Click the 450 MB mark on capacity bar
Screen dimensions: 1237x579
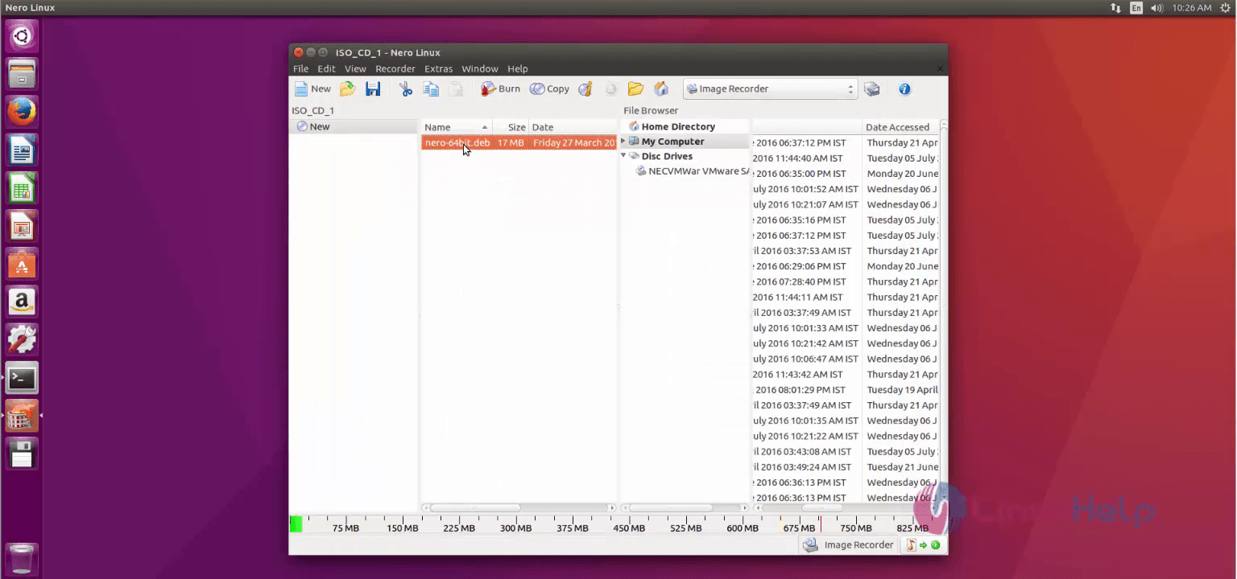(x=629, y=528)
